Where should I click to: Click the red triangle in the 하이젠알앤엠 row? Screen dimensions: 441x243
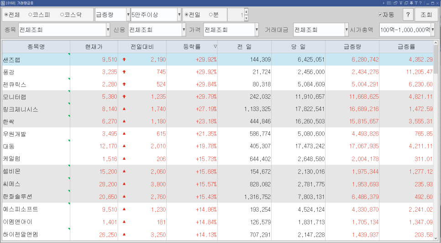click(x=124, y=234)
